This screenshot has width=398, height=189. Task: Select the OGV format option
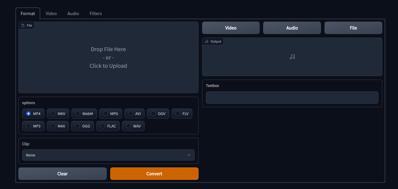[x=154, y=114]
